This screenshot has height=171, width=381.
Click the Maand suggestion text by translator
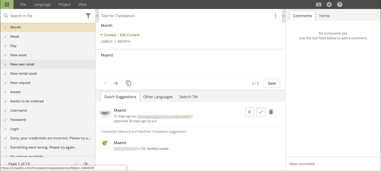120,110
